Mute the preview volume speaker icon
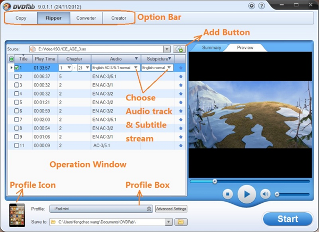Viewport: 319px width, 232px height. tap(265, 194)
